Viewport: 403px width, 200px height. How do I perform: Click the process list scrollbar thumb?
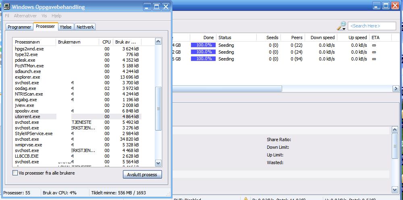click(x=158, y=108)
